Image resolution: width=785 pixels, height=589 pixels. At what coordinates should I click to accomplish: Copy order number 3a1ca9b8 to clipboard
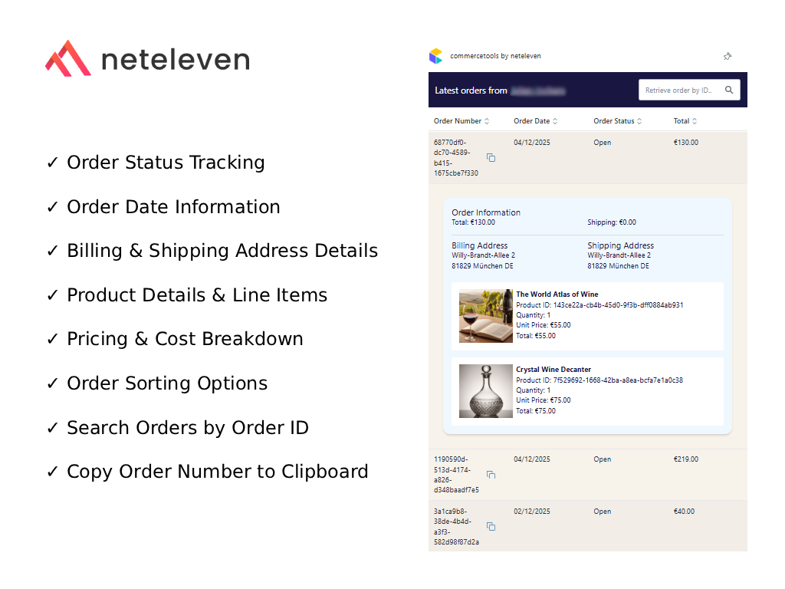pos(491,526)
